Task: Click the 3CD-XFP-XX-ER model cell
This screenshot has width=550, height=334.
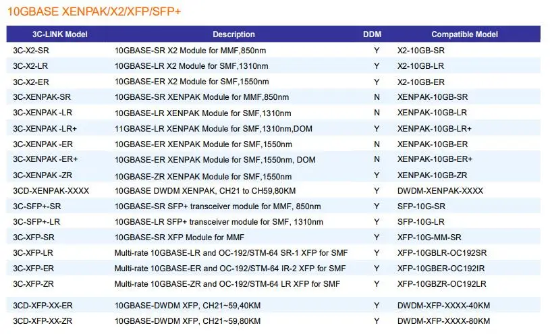Action: click(x=43, y=306)
